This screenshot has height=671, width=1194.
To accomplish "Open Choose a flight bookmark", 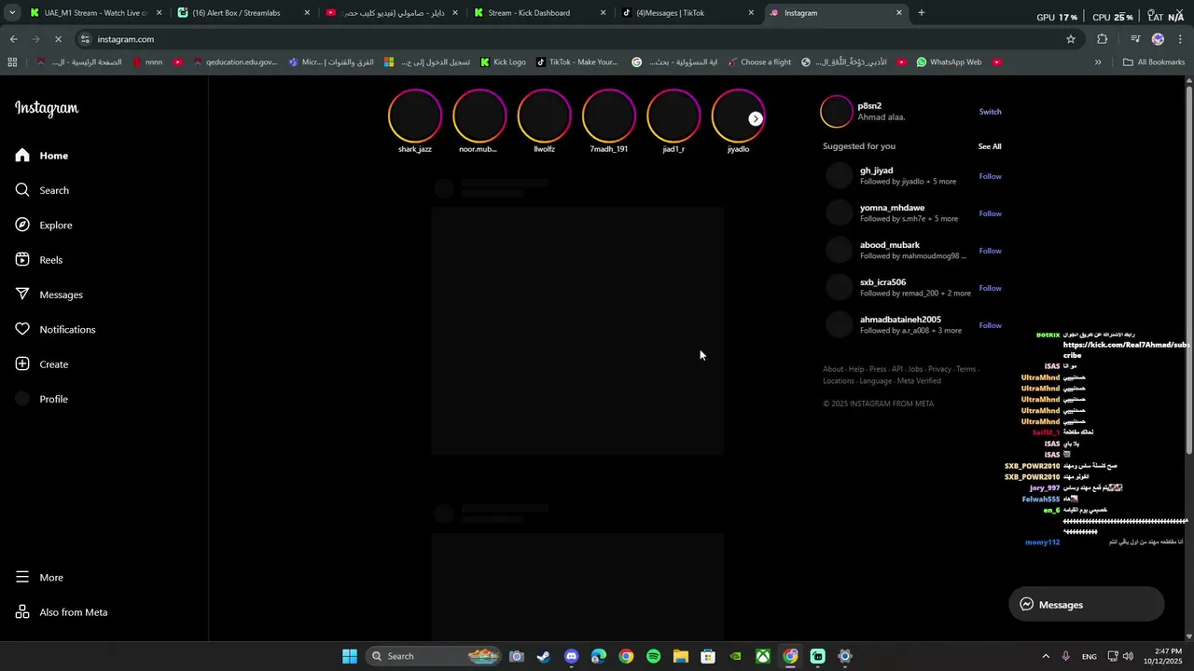I will 757,62.
